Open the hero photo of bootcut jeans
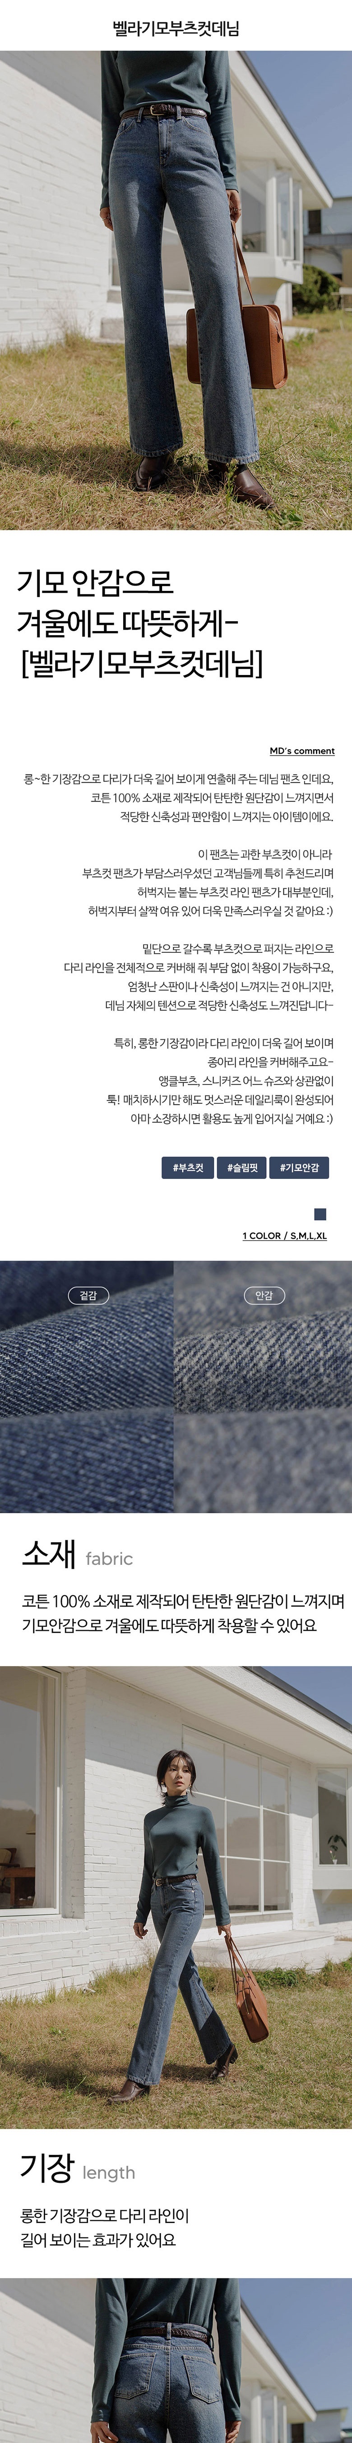The height and width of the screenshot is (2443, 352). (176, 290)
